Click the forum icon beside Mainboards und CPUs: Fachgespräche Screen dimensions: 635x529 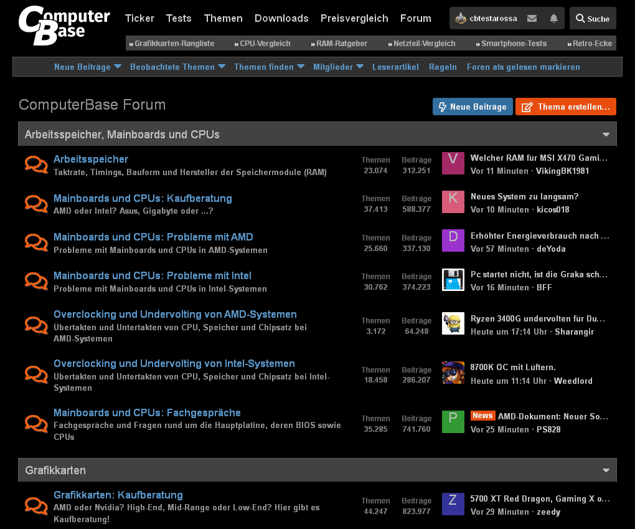[x=36, y=424]
